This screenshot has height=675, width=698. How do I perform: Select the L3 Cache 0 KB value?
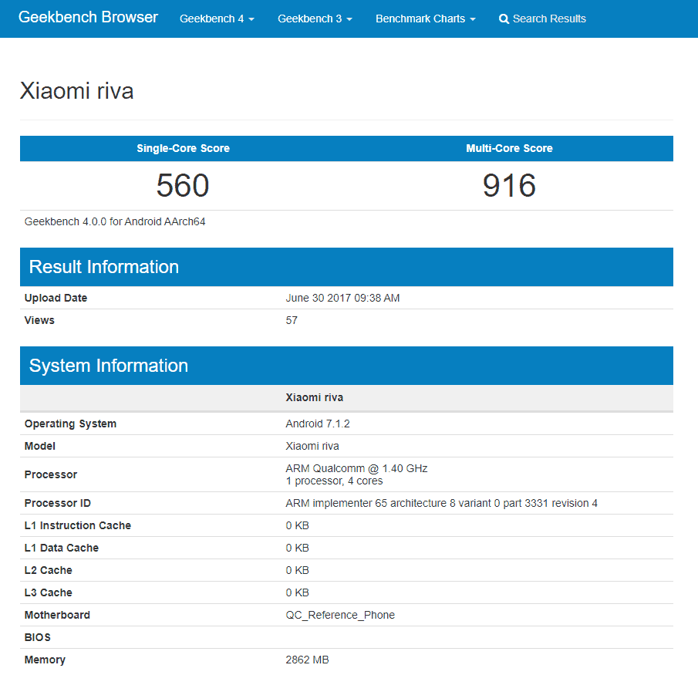(298, 592)
